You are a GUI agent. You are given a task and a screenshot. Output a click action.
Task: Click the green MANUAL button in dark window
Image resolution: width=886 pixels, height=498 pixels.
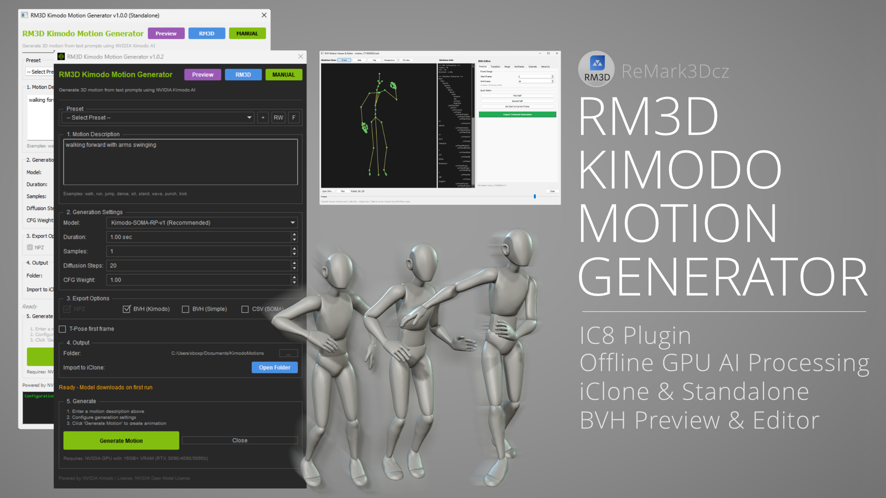pyautogui.click(x=283, y=75)
